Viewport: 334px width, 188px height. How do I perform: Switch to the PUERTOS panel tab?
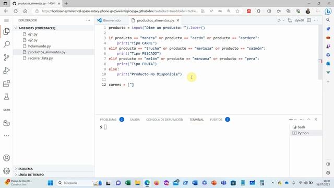click(216, 120)
